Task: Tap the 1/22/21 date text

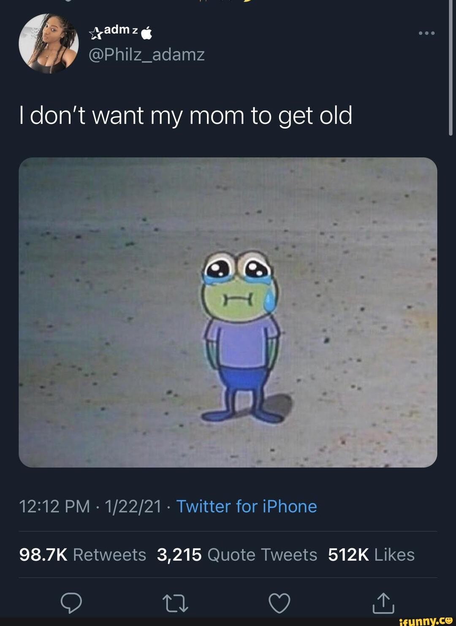Action: click(x=133, y=506)
